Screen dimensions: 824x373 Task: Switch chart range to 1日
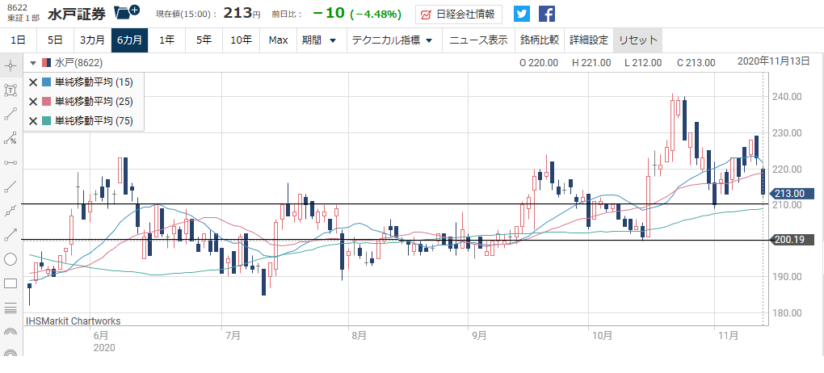coord(18,40)
